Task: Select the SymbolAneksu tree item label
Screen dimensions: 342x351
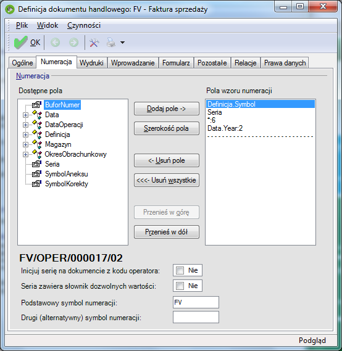Action: [67, 174]
